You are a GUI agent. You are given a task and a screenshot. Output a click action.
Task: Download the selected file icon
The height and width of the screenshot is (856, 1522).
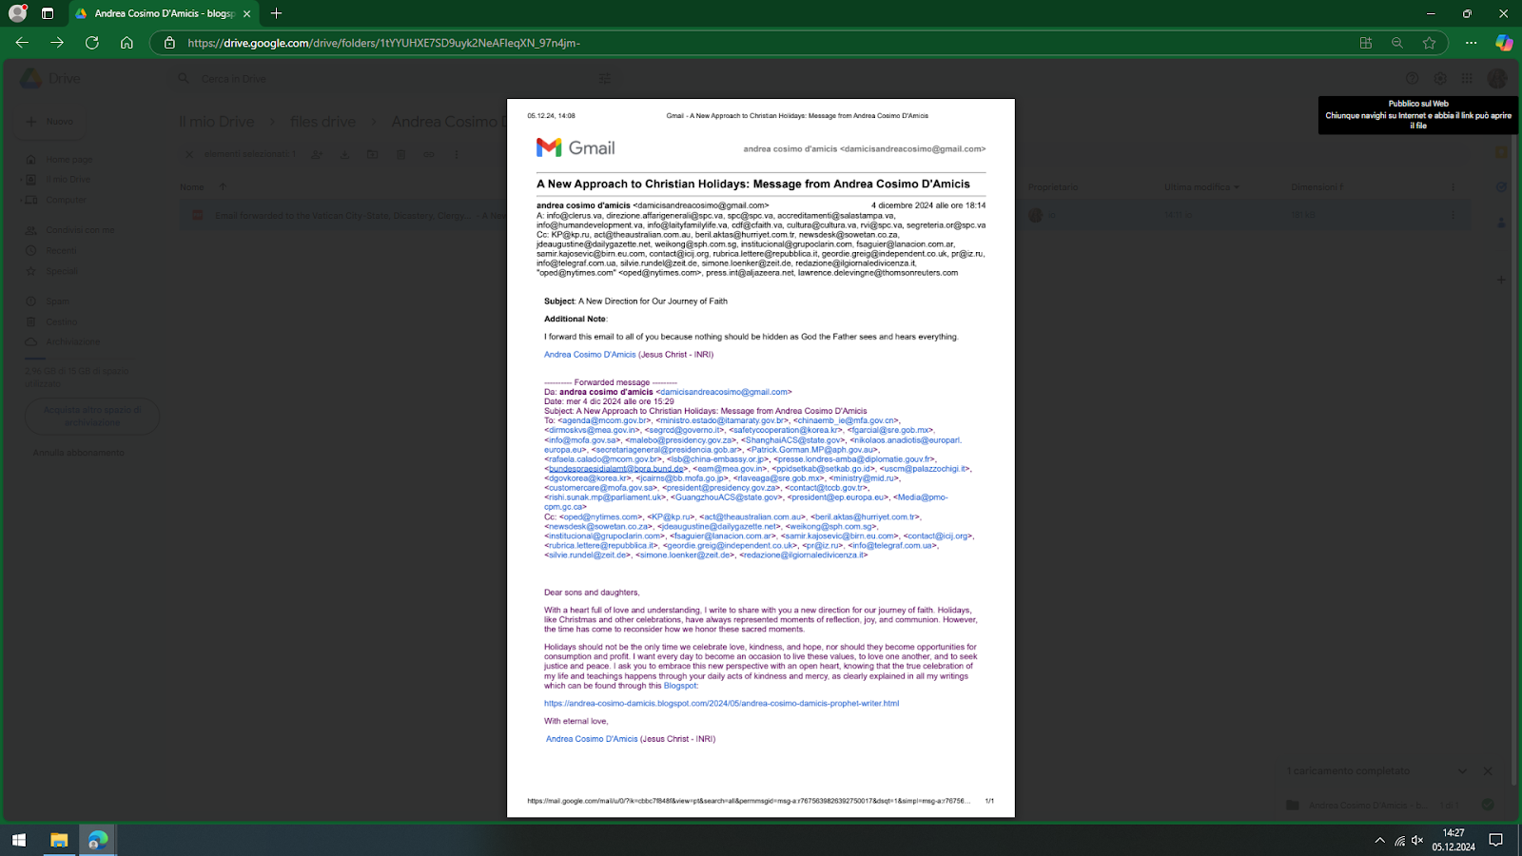point(344,154)
